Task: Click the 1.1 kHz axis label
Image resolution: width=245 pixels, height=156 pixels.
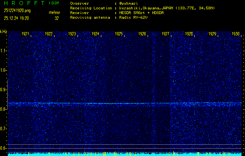Action: 3,51
